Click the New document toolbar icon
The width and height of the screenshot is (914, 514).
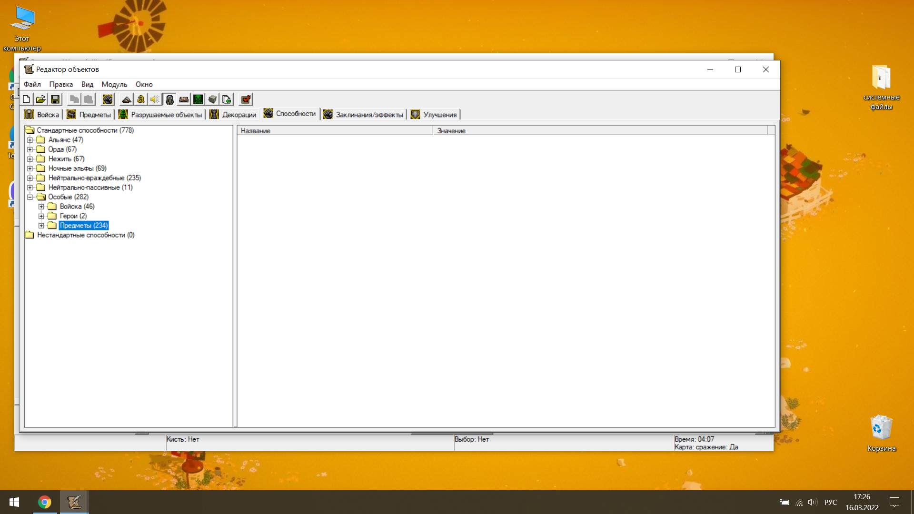(x=27, y=99)
